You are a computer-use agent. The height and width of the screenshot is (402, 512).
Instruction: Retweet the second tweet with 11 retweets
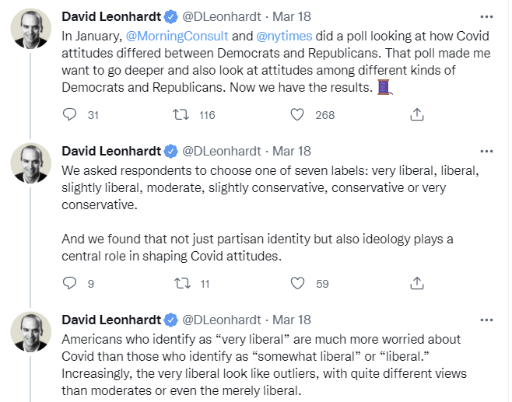pyautogui.click(x=181, y=283)
